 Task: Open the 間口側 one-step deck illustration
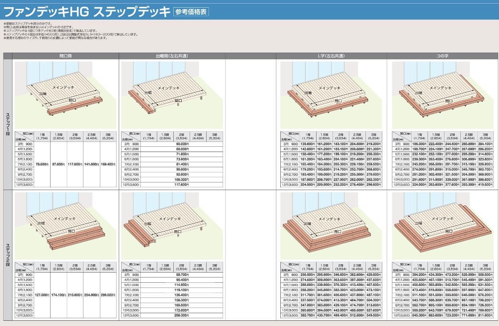(65, 95)
